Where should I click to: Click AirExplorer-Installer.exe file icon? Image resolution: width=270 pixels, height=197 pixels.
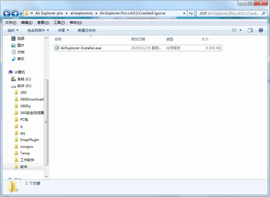point(57,48)
